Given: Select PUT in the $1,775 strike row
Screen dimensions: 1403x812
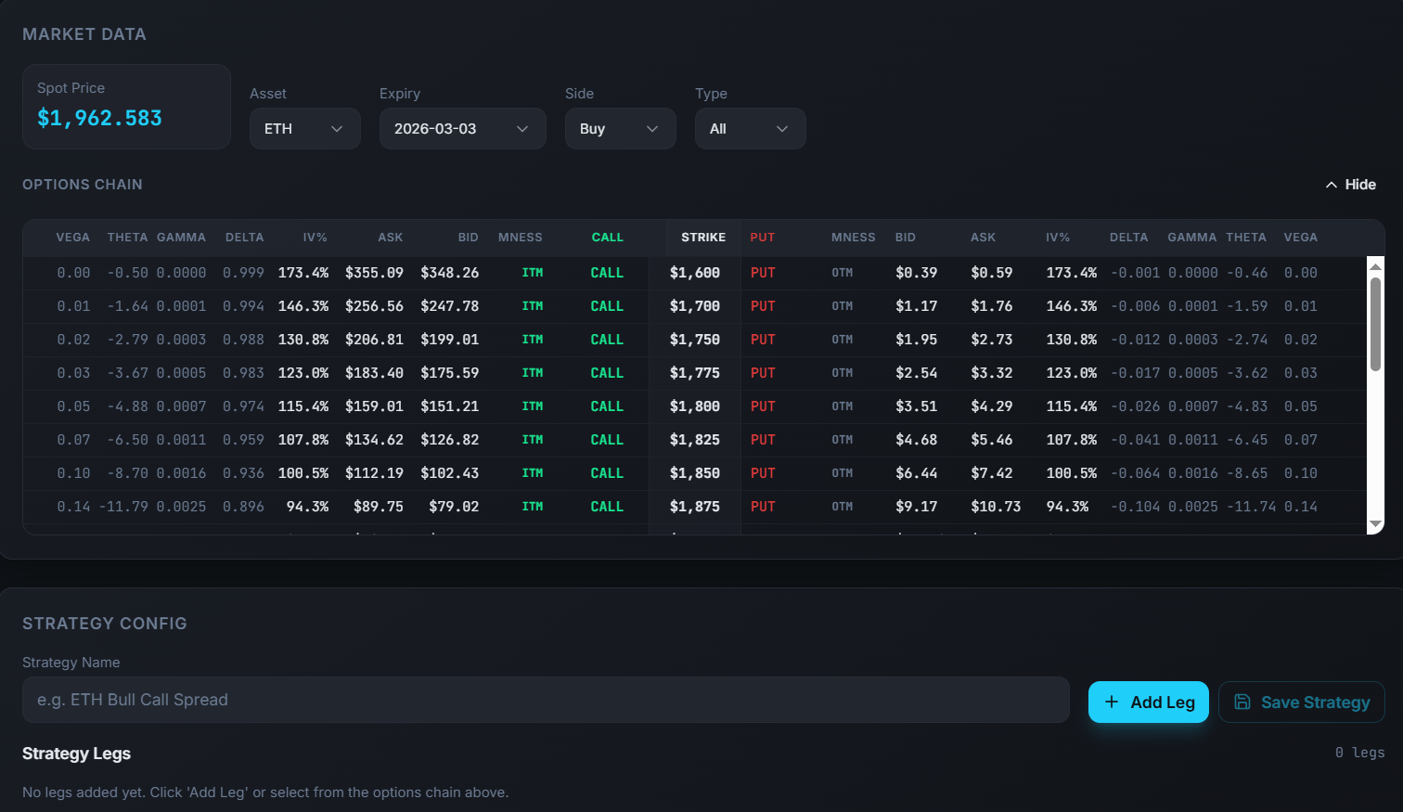Looking at the screenshot, I should click(763, 373).
